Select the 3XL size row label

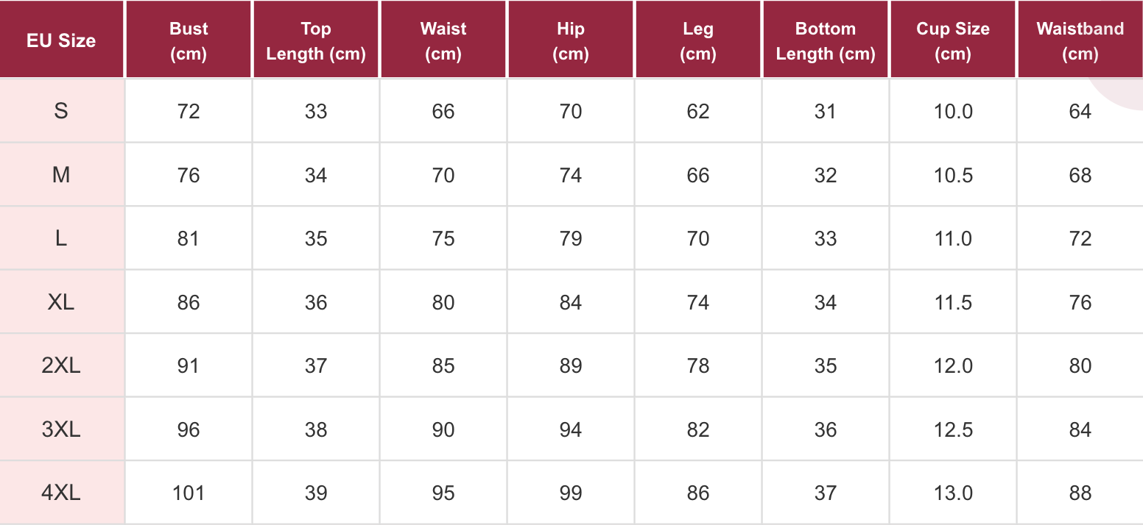click(61, 429)
